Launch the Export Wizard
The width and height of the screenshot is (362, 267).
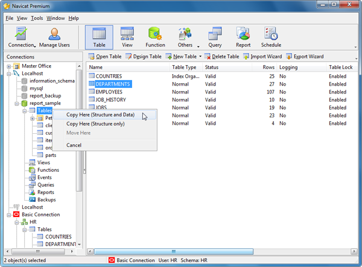(305, 57)
